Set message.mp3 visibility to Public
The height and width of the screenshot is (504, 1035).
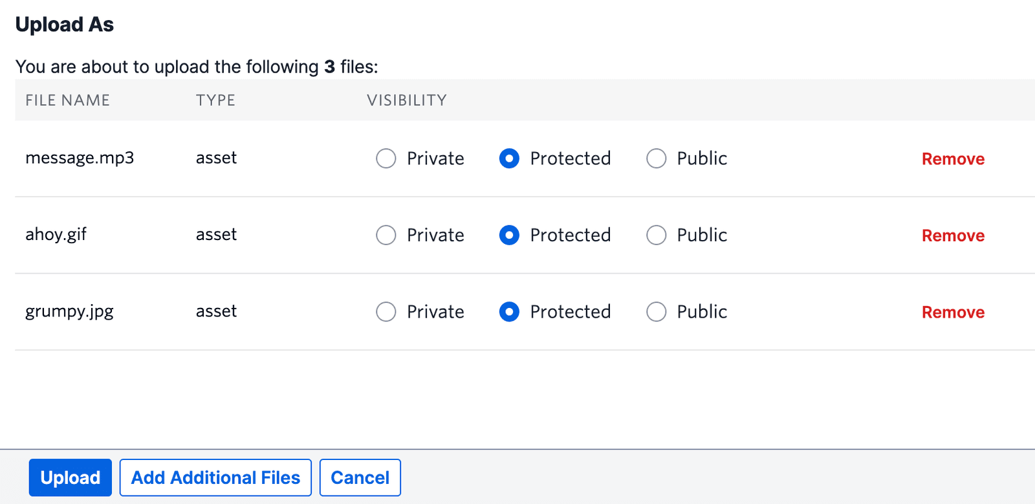coord(656,159)
